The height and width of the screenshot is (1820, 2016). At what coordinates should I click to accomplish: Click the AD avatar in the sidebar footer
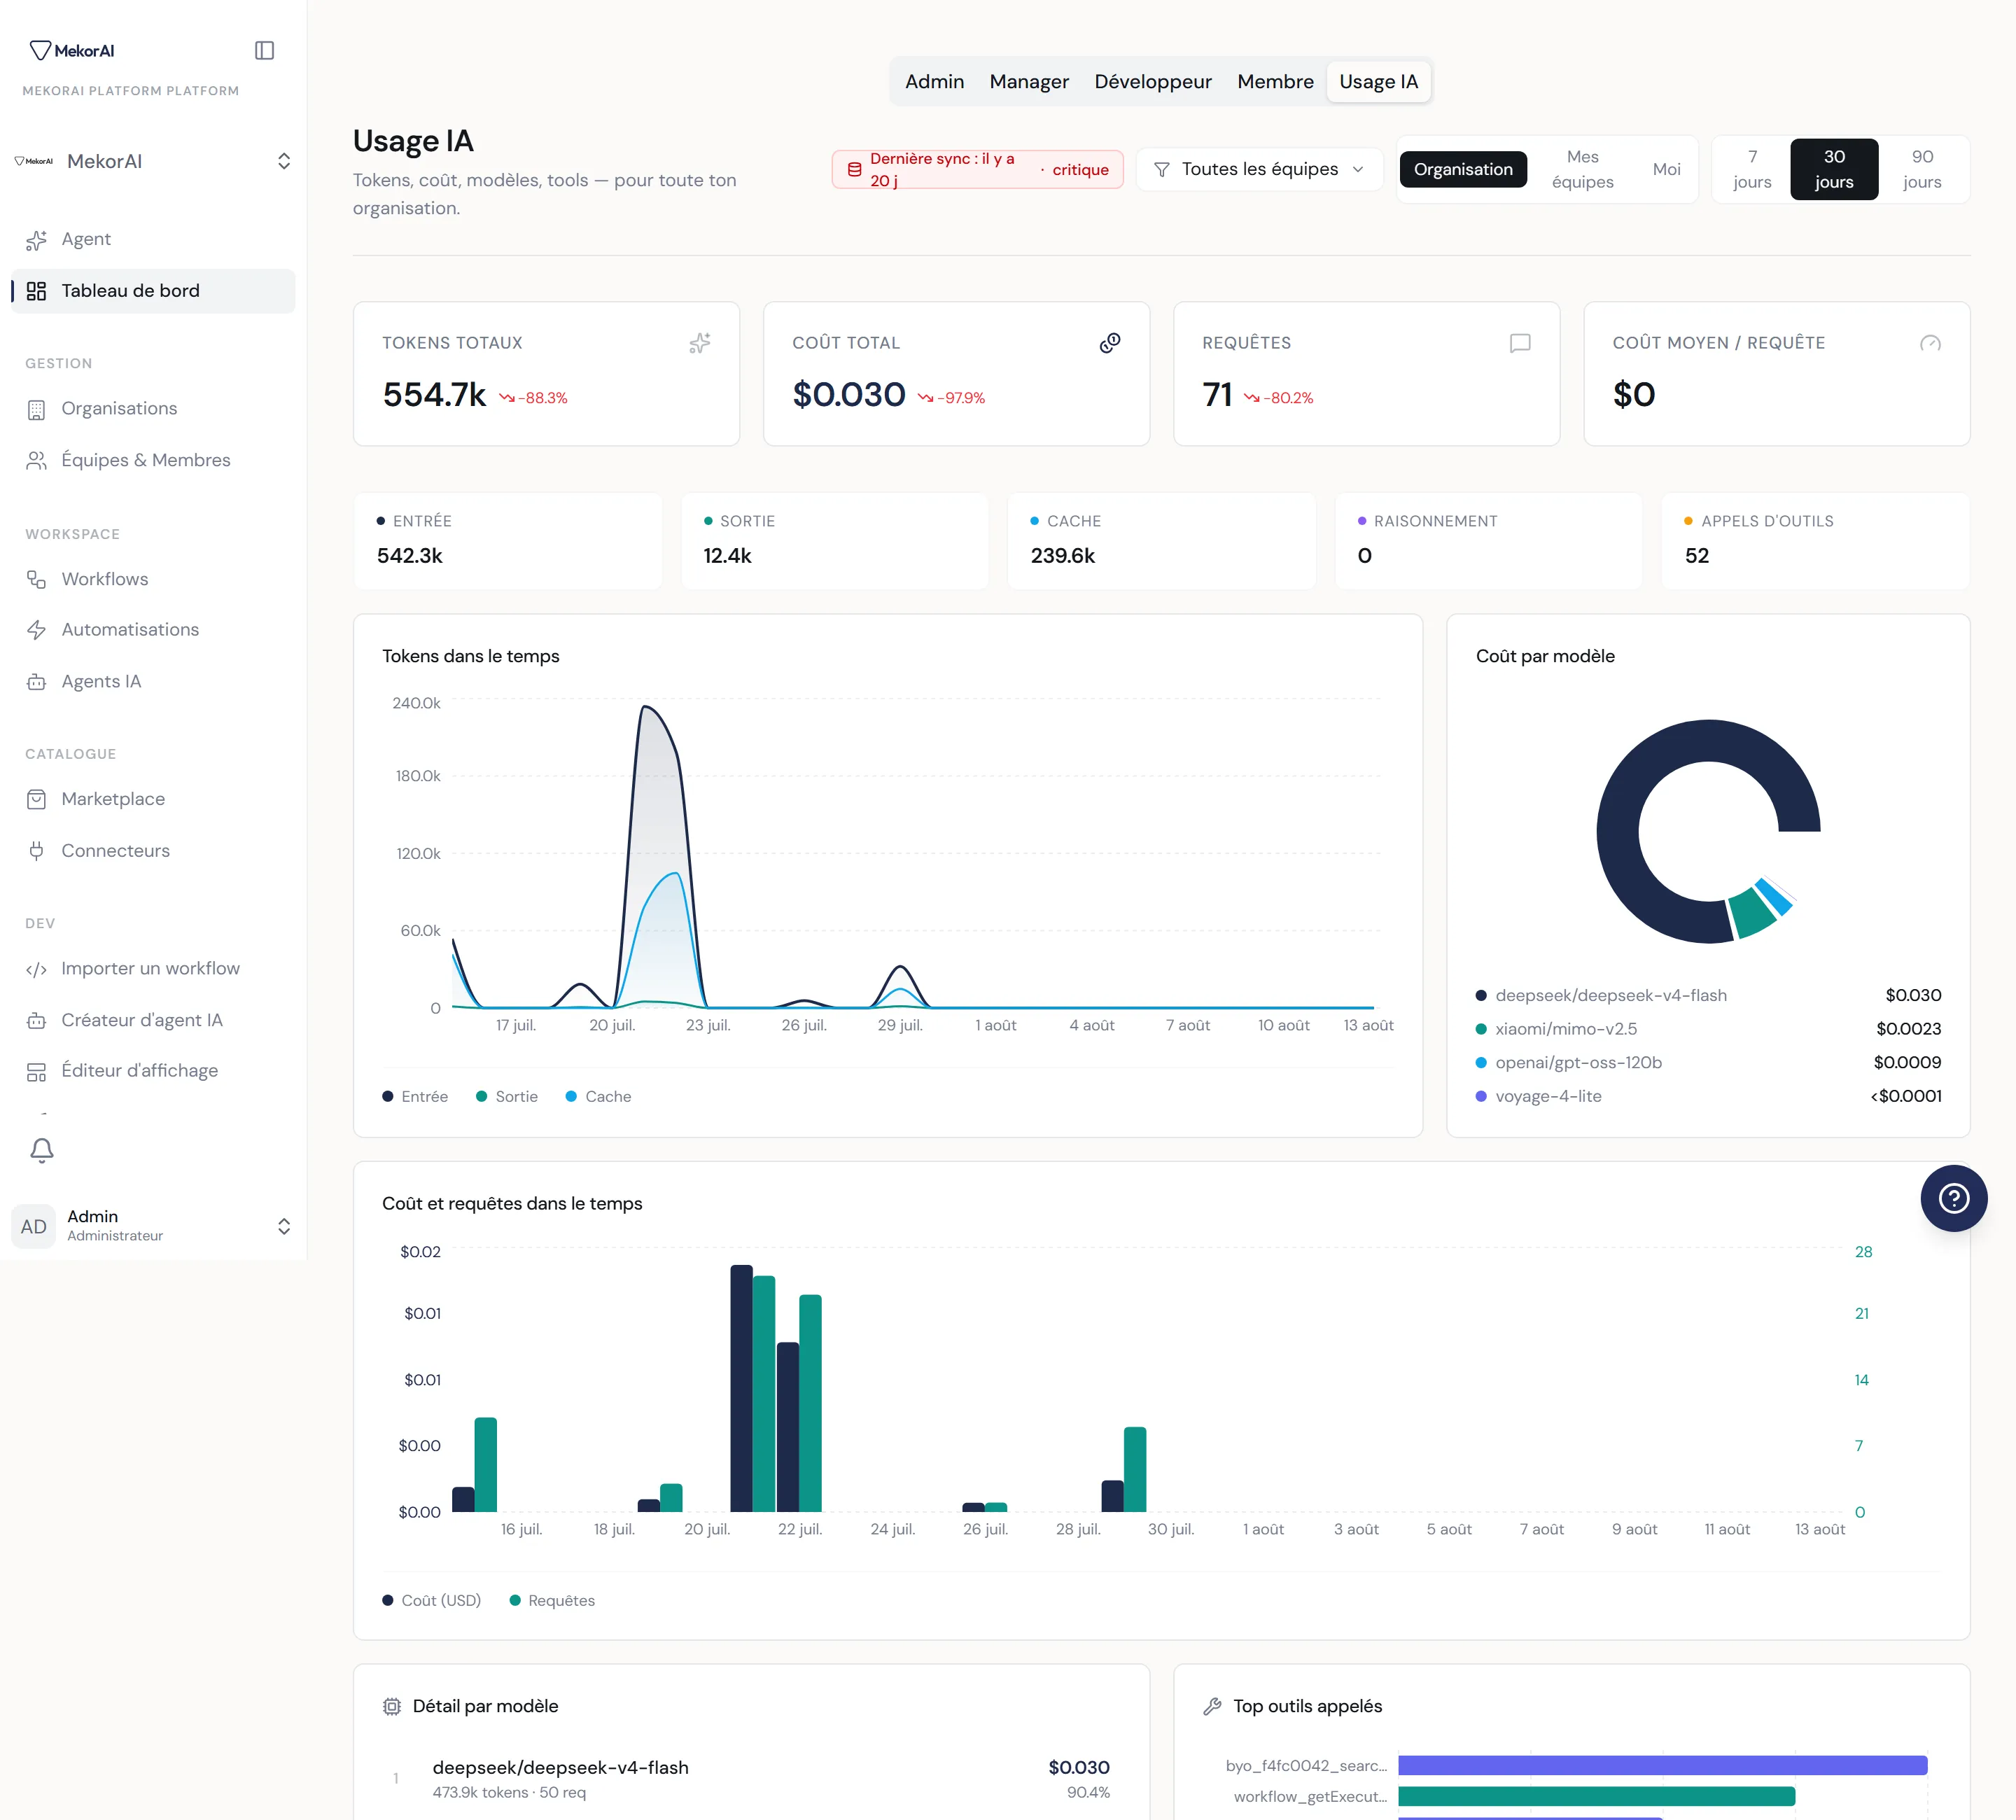click(34, 1226)
